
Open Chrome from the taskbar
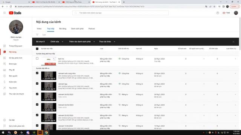(x=46, y=132)
